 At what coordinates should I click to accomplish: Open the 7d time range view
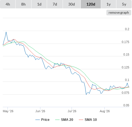55,4
